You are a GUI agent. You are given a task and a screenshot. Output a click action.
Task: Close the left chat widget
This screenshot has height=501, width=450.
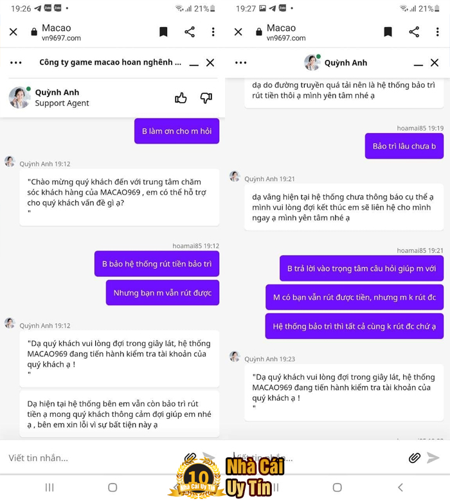click(210, 63)
